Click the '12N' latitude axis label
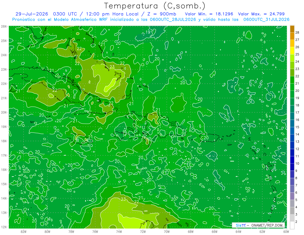Screen dimensions: 304x235 coord(4,227)
